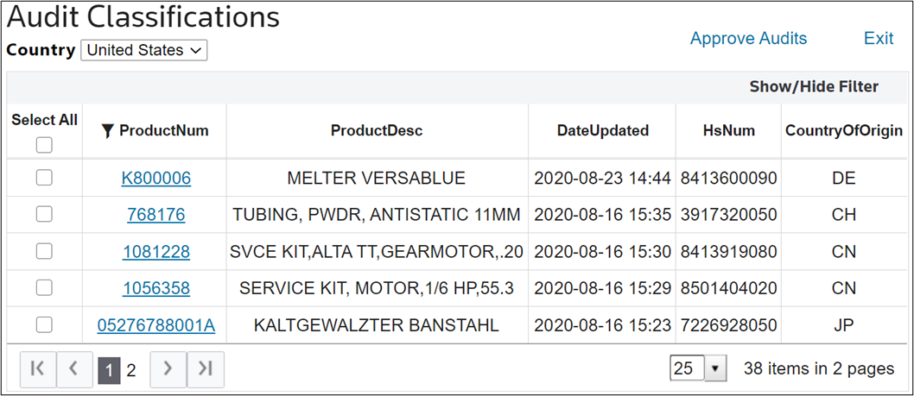Expand the page size dropdown arrow
This screenshot has height=396, width=914.
[x=714, y=368]
